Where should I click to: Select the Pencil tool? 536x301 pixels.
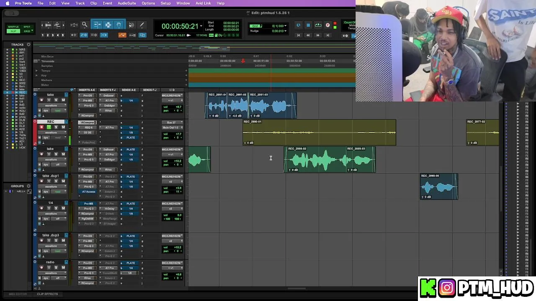[x=142, y=25]
